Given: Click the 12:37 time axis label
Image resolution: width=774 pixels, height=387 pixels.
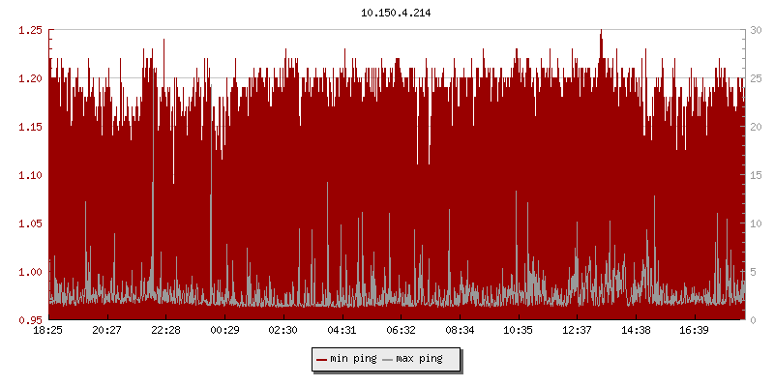Looking at the screenshot, I should 577,331.
